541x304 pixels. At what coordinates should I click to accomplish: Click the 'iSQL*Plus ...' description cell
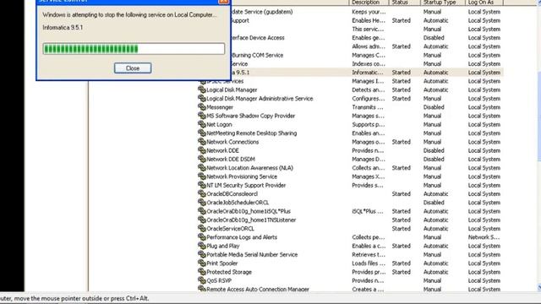[x=368, y=211]
